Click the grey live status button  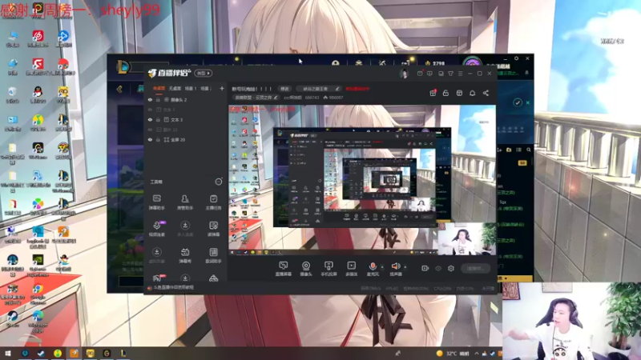pyautogui.click(x=475, y=268)
